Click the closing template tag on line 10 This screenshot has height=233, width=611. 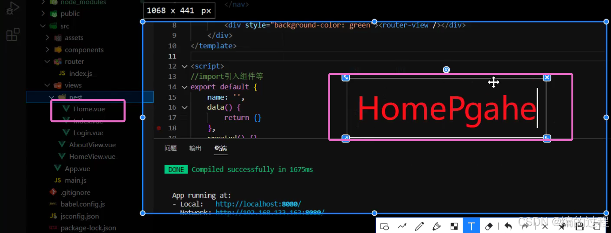pos(214,46)
